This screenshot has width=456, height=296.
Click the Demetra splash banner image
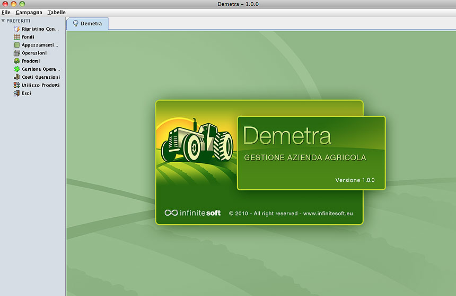270,162
